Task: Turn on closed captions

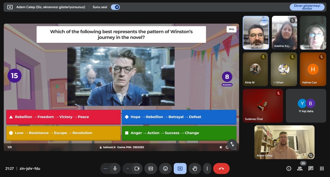Action: [x=151, y=169]
